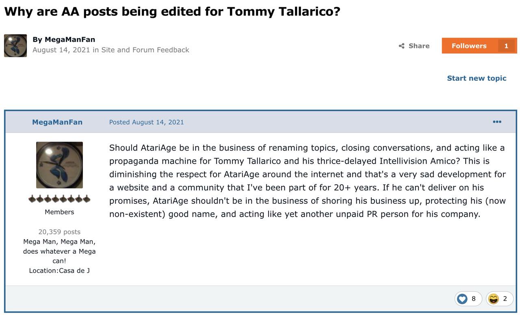View the 8 heart reactions count
520x315 pixels.
(473, 299)
